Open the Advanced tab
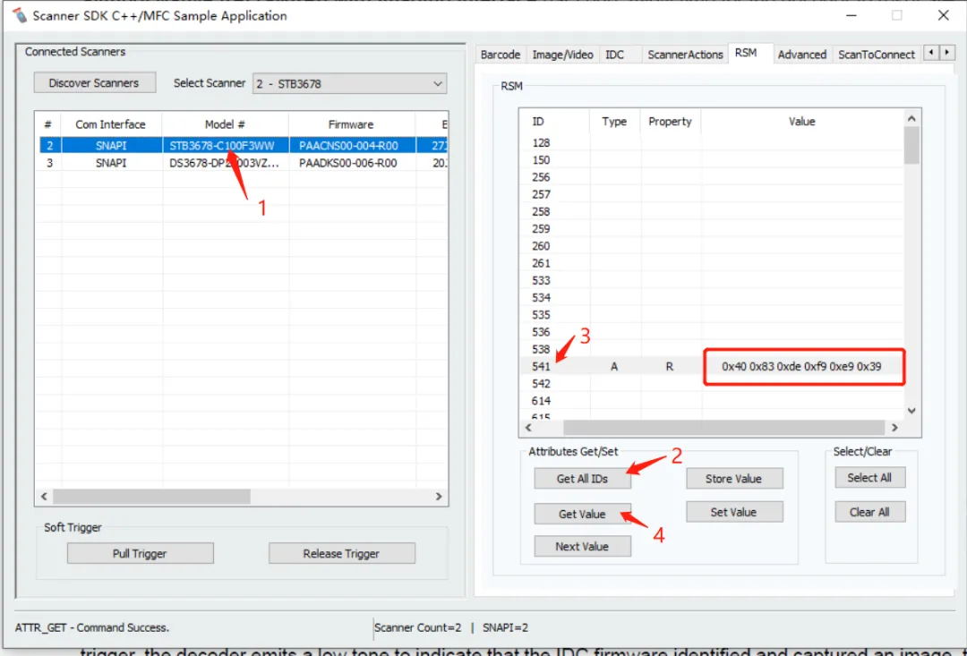The height and width of the screenshot is (656, 967). click(801, 55)
